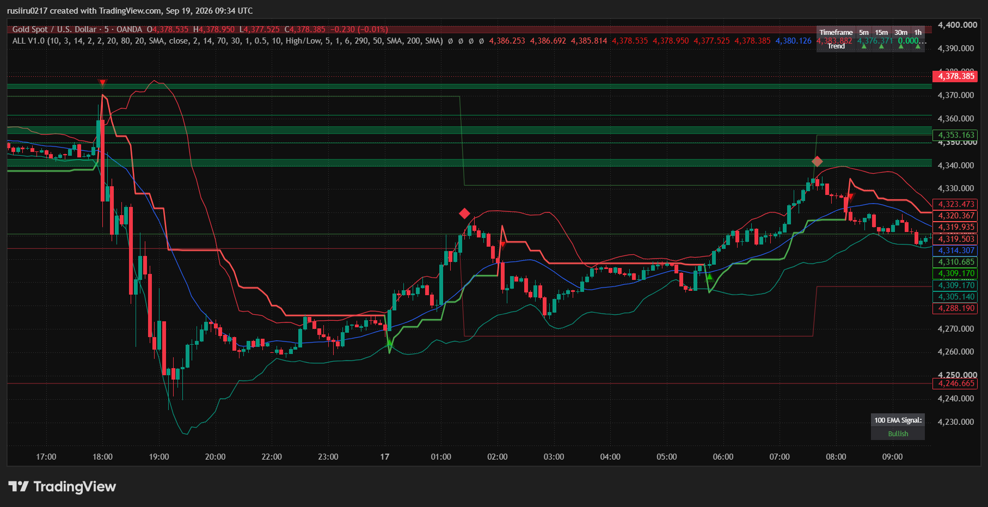Click the 4,230.000 price scale label
This screenshot has width=988, height=507.
point(956,422)
